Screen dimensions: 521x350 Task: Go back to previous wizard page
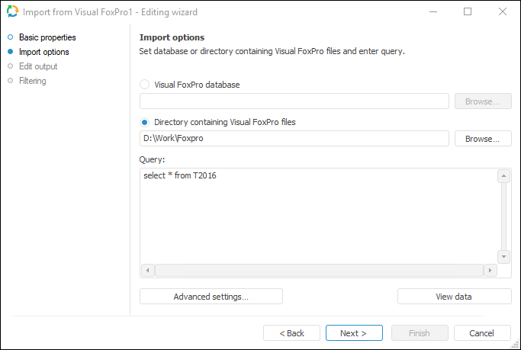[291, 333]
